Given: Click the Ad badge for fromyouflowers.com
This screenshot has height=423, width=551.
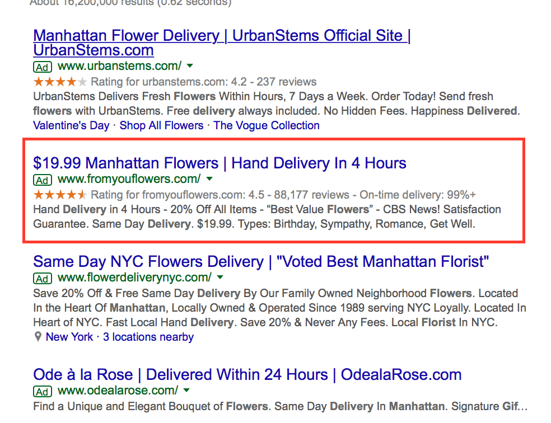Looking at the screenshot, I should click(43, 180).
